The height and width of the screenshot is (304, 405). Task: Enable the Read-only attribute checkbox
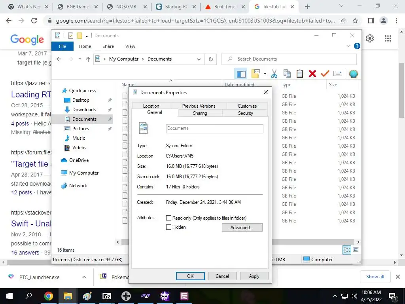pyautogui.click(x=168, y=218)
